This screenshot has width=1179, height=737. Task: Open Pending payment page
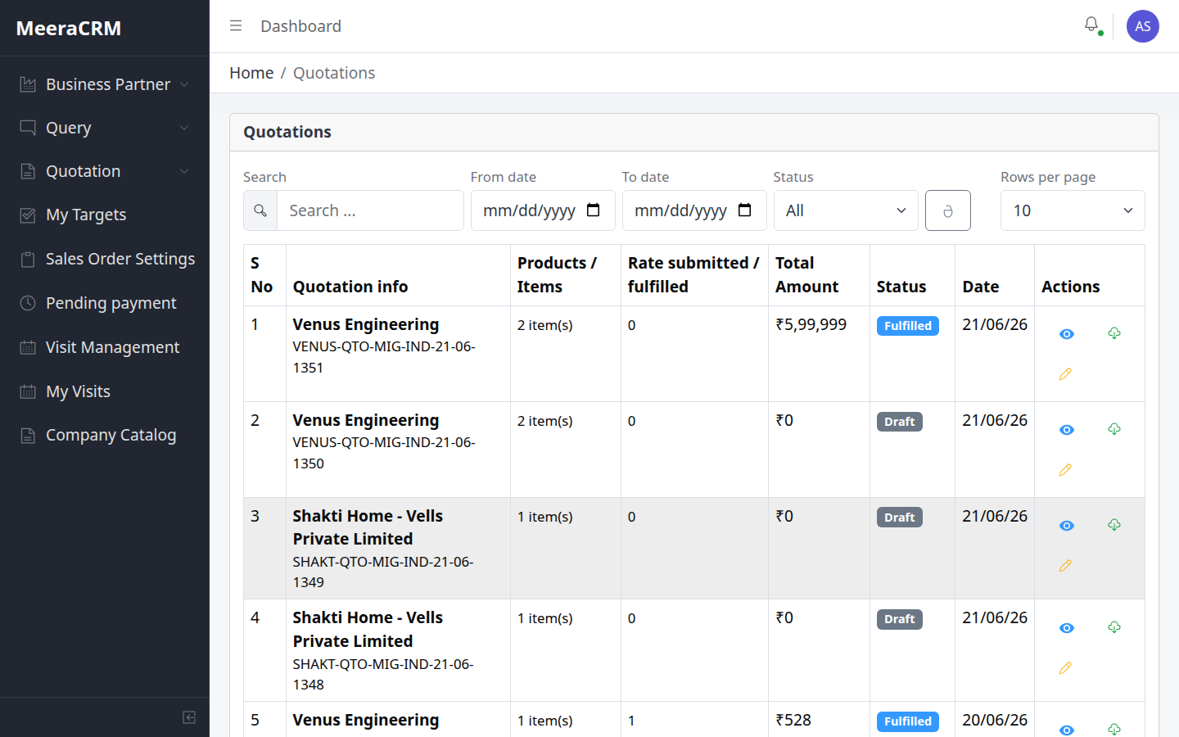tap(105, 303)
